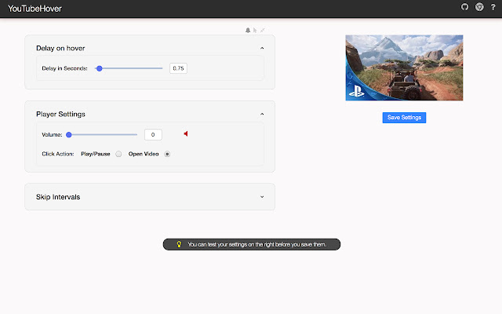Open the GitHub repository icon
502x314 pixels.
pyautogui.click(x=464, y=7)
